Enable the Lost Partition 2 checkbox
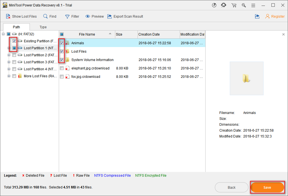Viewport: 288px width, 196px height. click(14, 55)
